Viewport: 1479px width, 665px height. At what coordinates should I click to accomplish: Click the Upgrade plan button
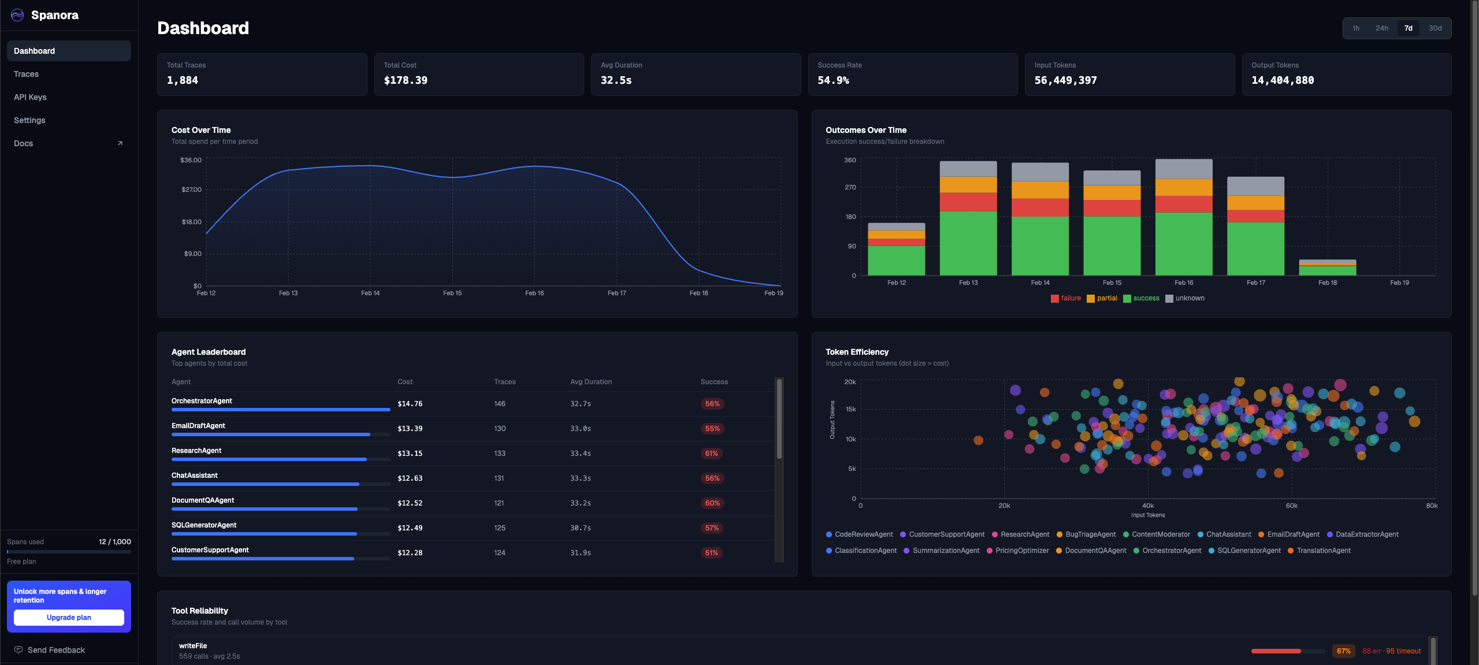pyautogui.click(x=69, y=617)
